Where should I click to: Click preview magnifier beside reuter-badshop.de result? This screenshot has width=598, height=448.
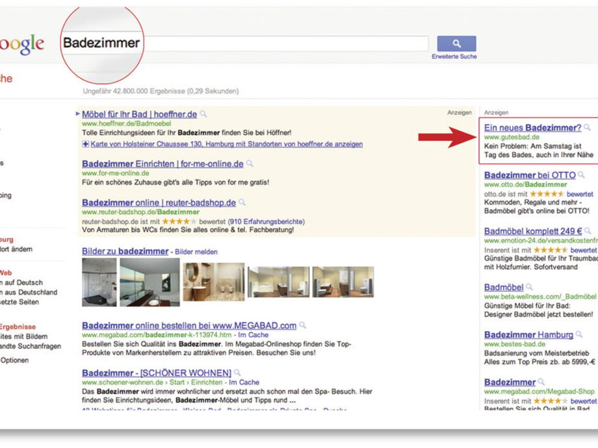point(242,203)
